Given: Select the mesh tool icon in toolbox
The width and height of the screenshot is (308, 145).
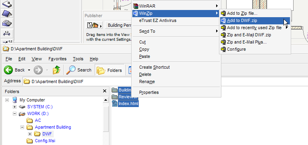Looking at the screenshot, I should [7, 23].
